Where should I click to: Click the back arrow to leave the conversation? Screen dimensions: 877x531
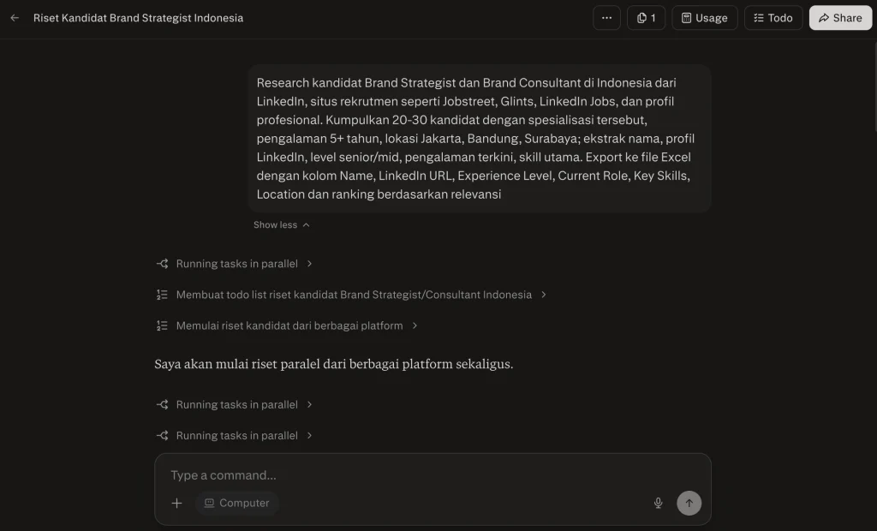(14, 17)
